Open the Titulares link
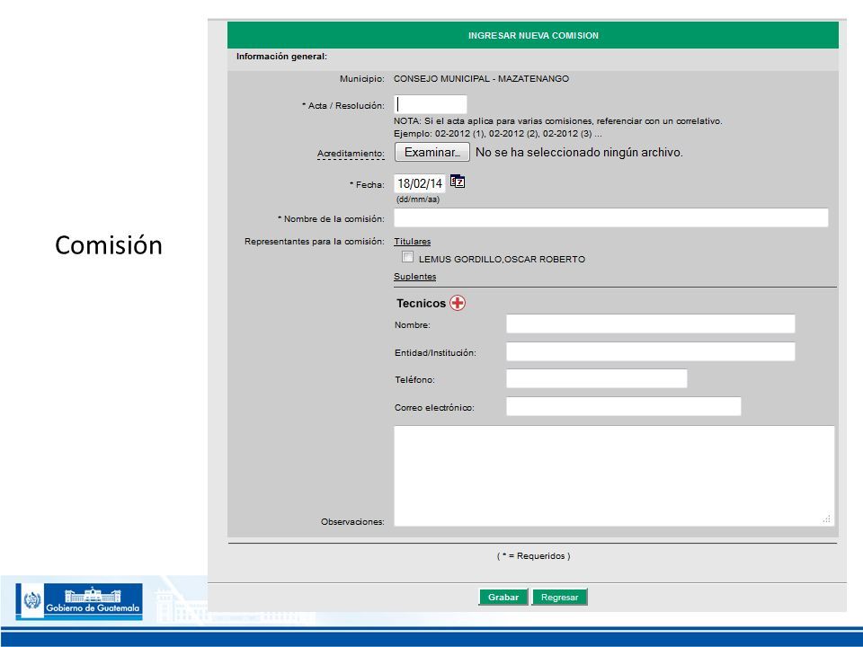 (413, 242)
